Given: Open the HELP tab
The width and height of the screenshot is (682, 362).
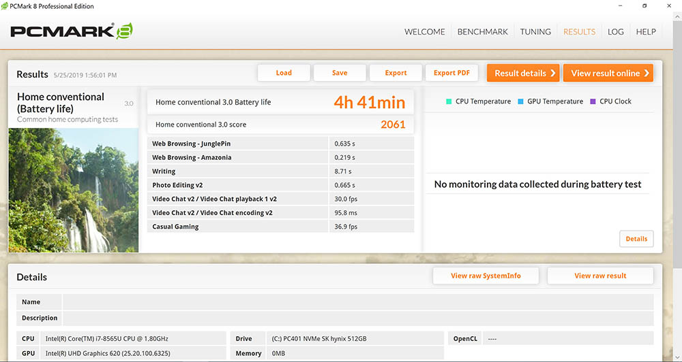Looking at the screenshot, I should [646, 32].
